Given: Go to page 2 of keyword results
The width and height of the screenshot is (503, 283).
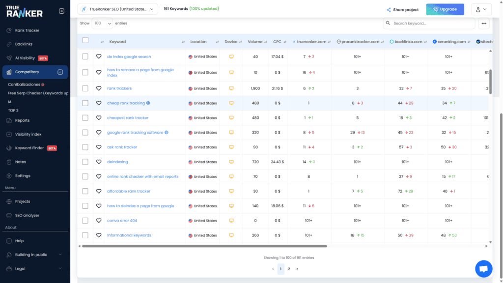Looking at the screenshot, I should point(289,269).
